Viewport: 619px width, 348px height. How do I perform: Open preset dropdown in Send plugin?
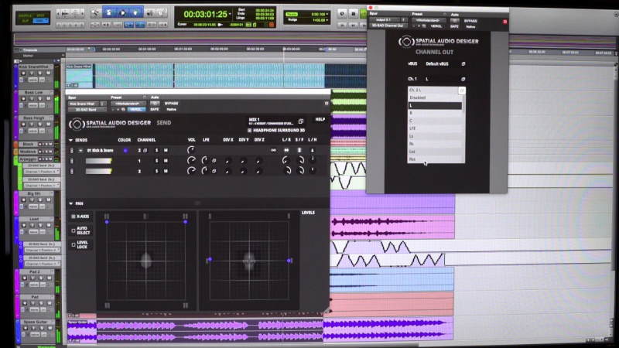pyautogui.click(x=128, y=104)
